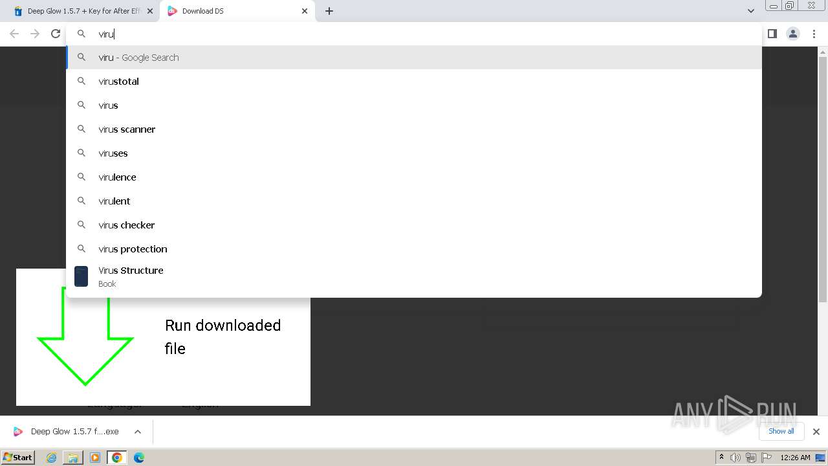Open a new browser tab

[x=329, y=11]
